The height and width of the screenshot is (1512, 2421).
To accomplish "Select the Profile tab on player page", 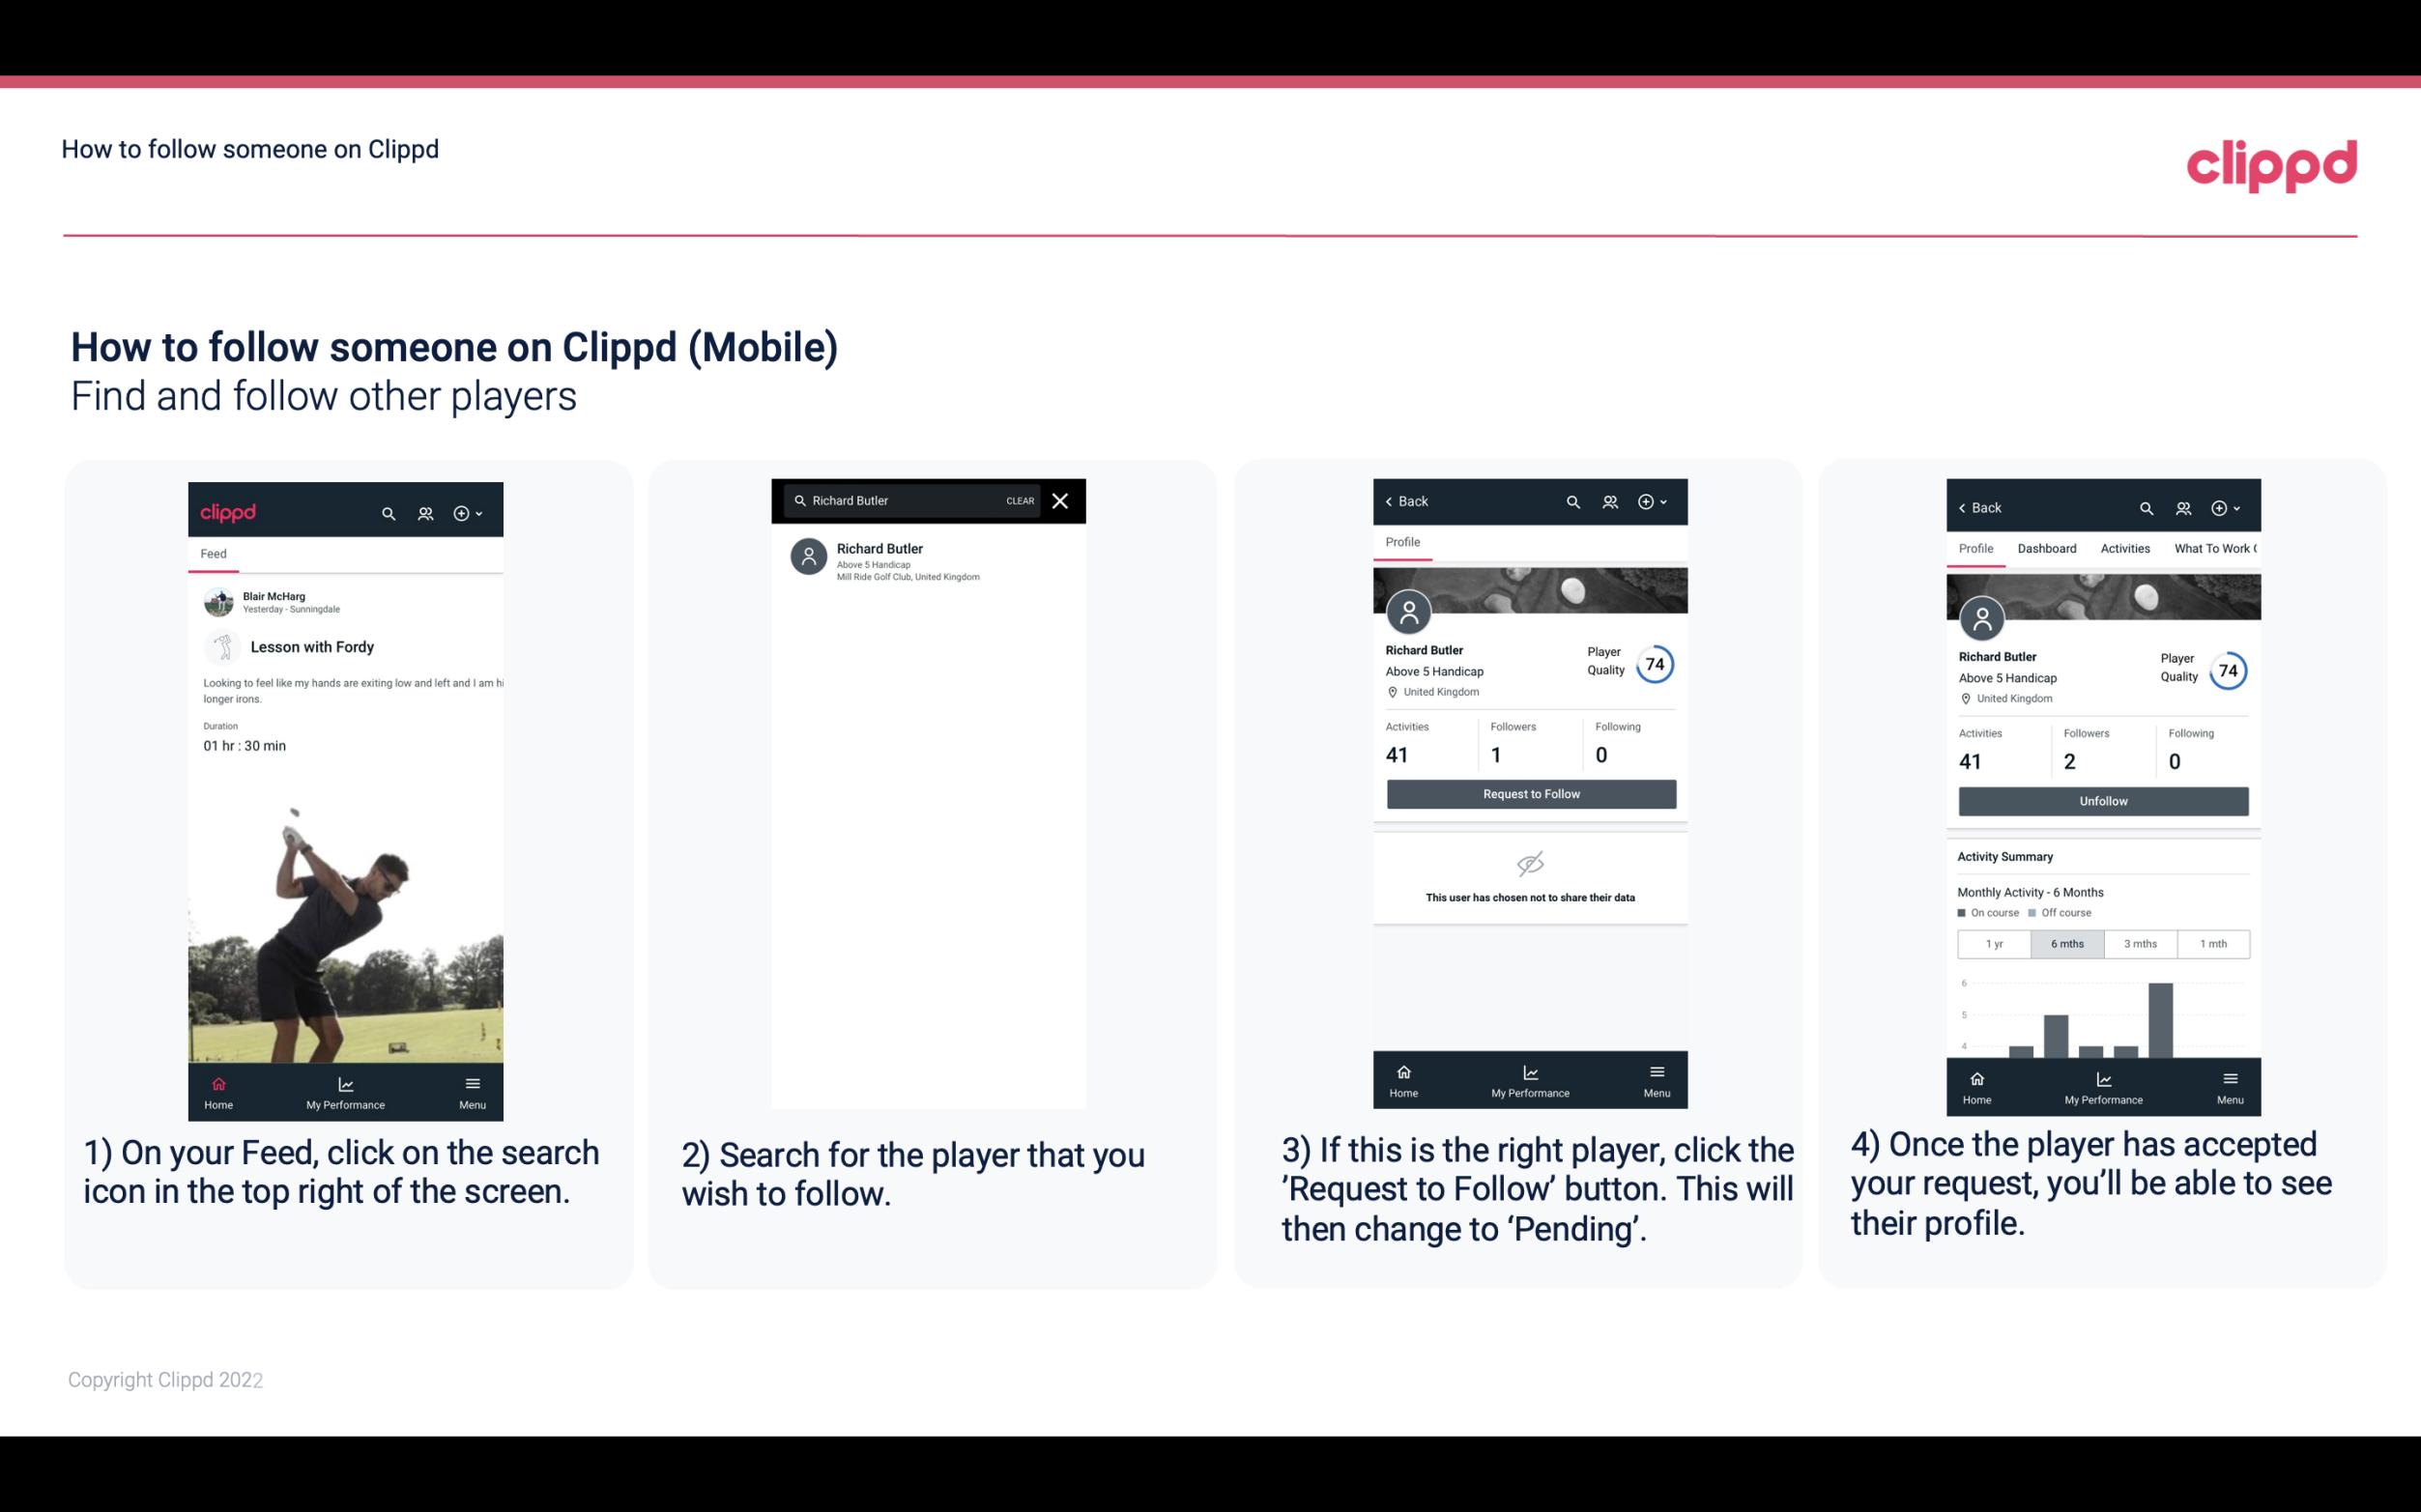I will point(1402,544).
